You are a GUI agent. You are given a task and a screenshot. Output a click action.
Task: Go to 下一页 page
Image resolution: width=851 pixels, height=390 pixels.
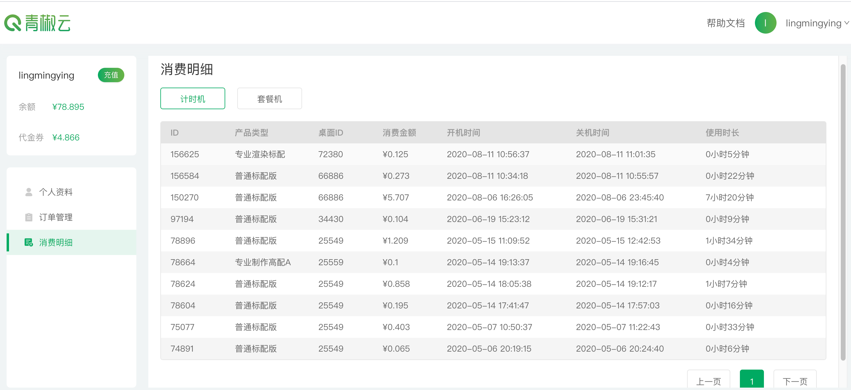tap(795, 381)
